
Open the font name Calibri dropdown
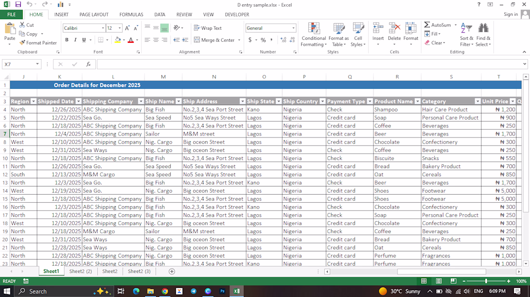[103, 28]
